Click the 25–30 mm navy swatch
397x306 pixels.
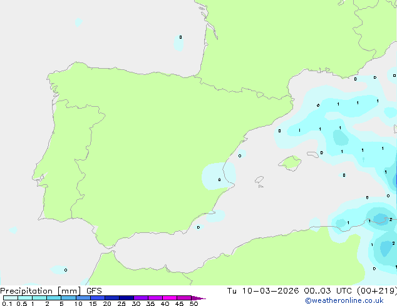click(x=126, y=298)
